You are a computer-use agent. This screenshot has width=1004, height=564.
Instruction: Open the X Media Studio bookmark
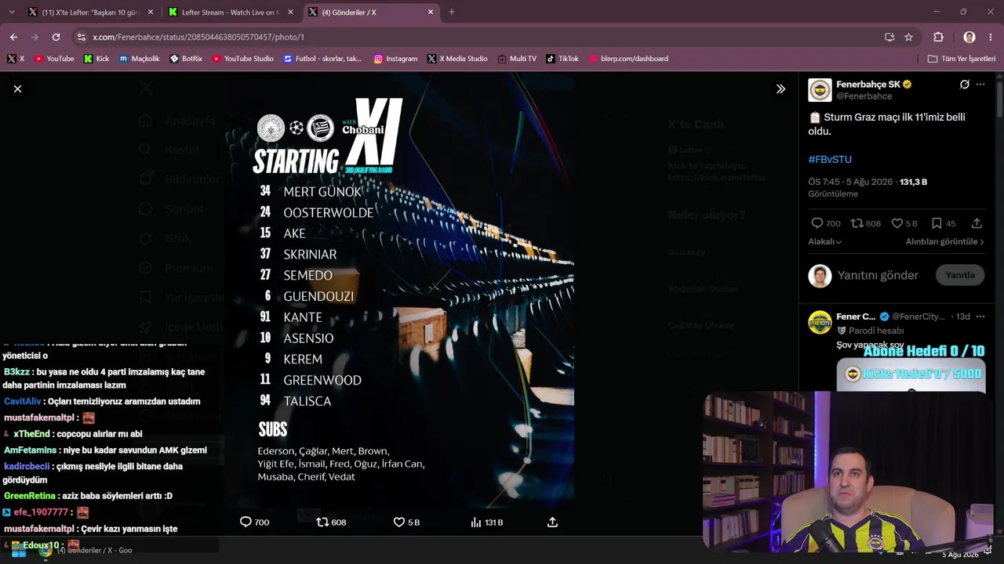(457, 59)
